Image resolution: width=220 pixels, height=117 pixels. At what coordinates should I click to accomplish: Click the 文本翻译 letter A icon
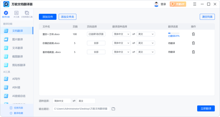pyautogui.click(x=6, y=48)
